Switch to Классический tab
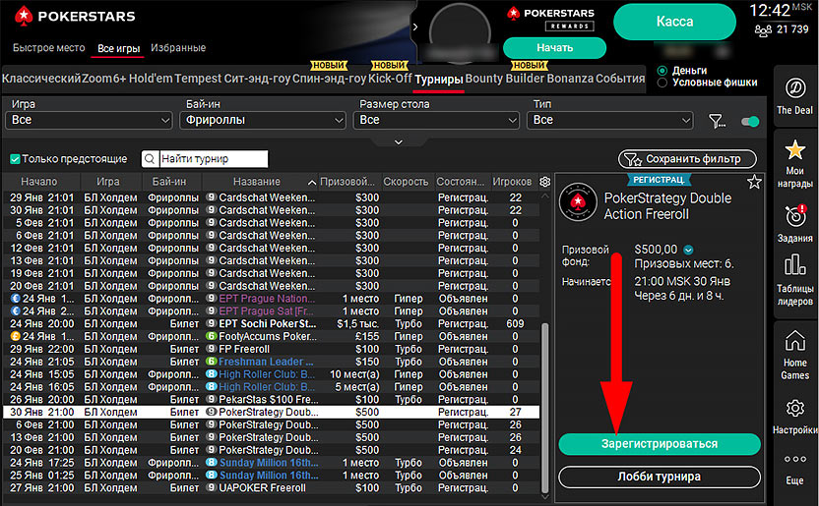The width and height of the screenshot is (819, 506). point(41,79)
